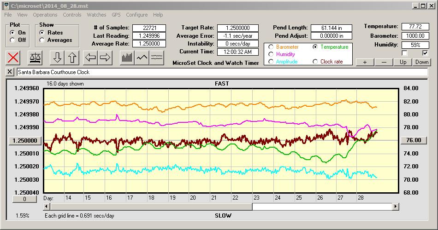
Task: Click the red X delete icon
Action: pos(14,57)
